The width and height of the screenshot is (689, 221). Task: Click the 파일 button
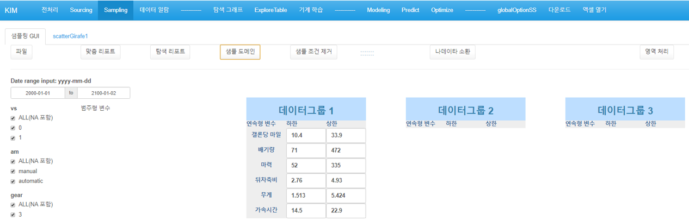[x=21, y=52]
